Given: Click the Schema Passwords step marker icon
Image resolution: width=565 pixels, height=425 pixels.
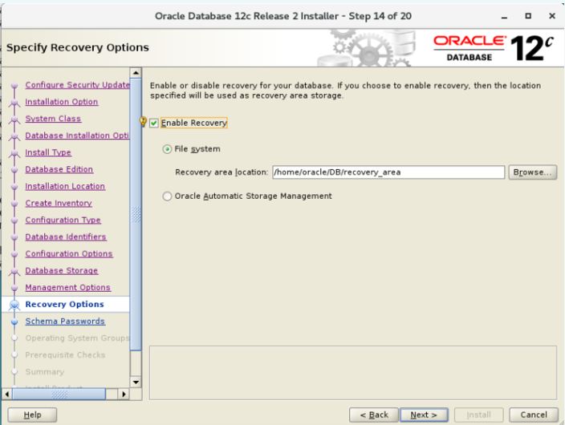Looking at the screenshot, I should 14,322.
